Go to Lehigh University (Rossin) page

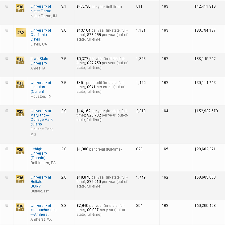39,153
